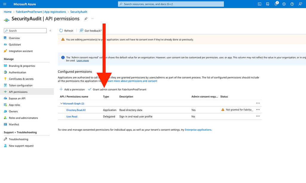Click the SecurityAudit app icon beside the title

click(7, 20)
